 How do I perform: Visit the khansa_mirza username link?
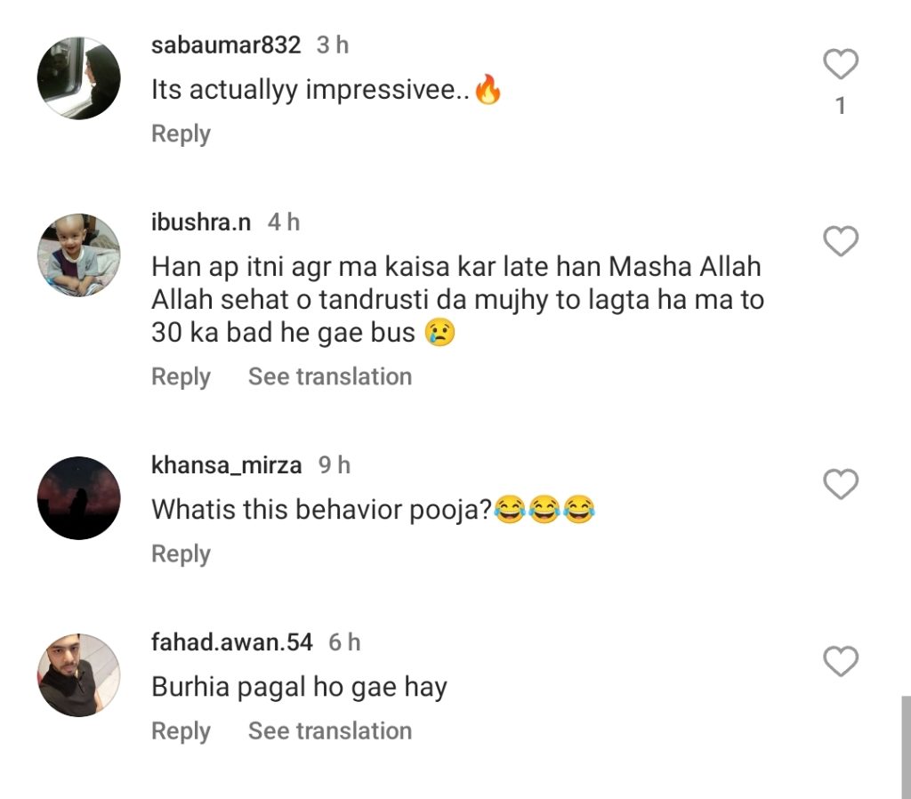[226, 464]
